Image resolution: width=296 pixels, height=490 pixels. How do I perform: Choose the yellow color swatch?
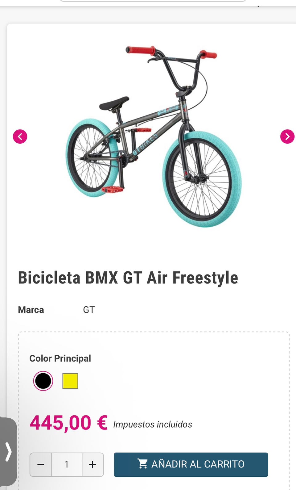70,381
